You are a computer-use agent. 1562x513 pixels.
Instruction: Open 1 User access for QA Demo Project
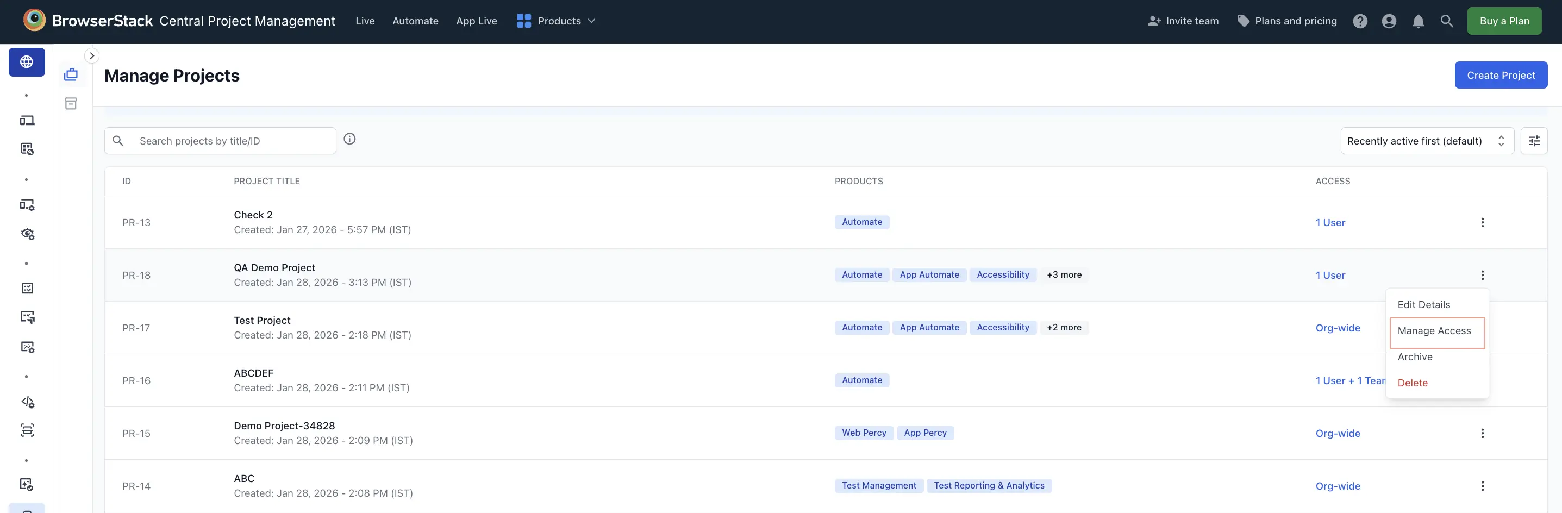tap(1330, 274)
